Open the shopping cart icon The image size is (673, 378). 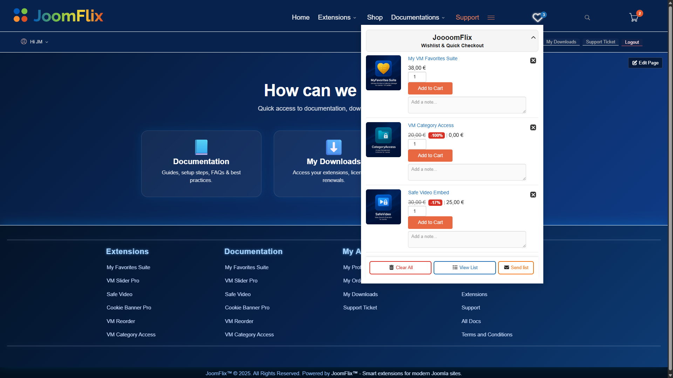point(634,17)
